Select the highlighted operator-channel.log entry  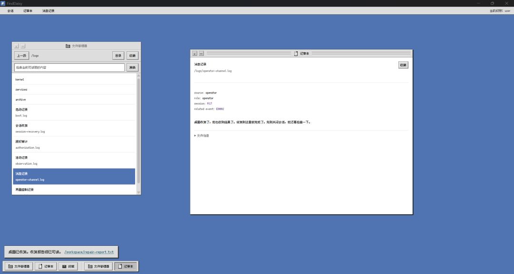[74, 177]
